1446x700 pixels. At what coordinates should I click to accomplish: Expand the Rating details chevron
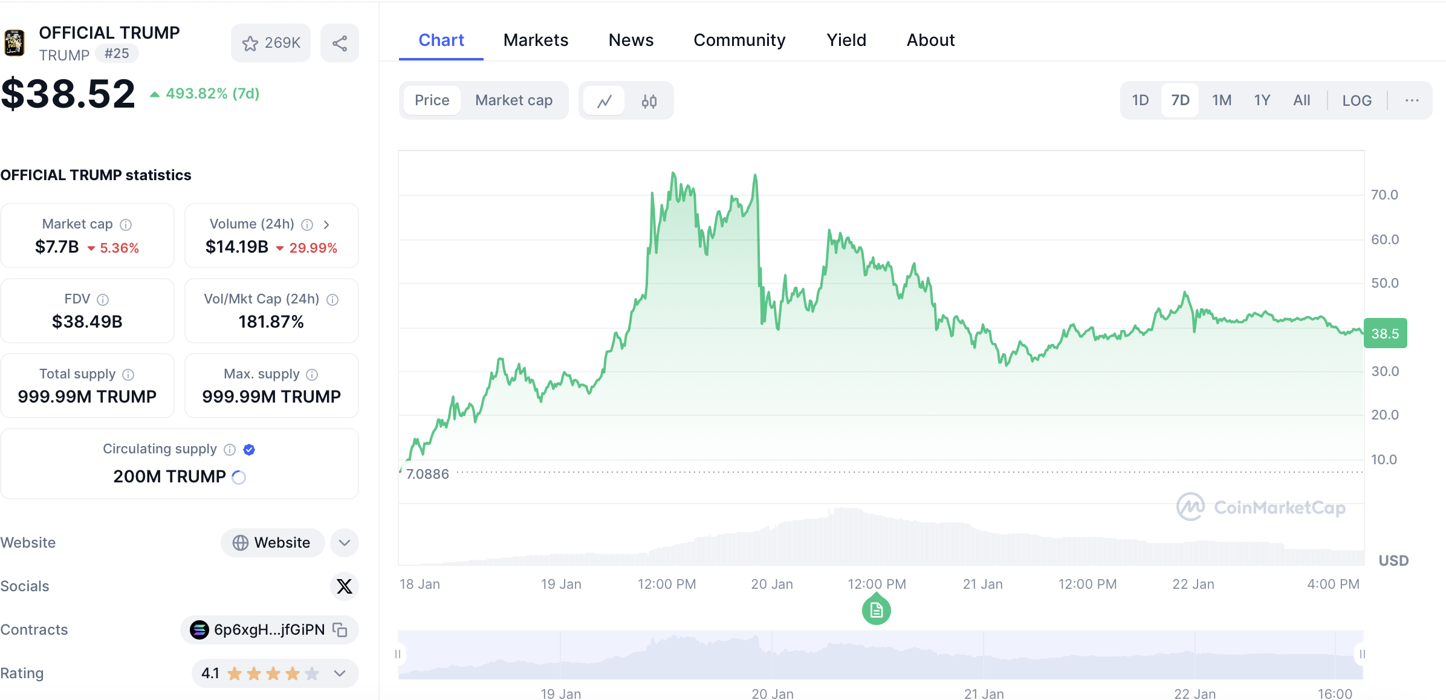pos(340,673)
